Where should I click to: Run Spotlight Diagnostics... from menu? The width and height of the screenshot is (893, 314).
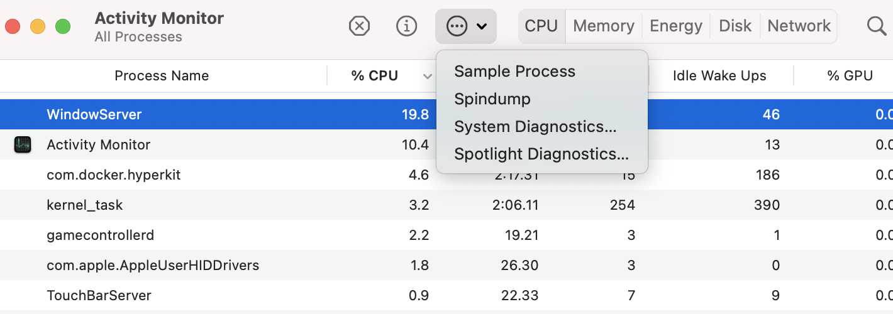(x=541, y=154)
